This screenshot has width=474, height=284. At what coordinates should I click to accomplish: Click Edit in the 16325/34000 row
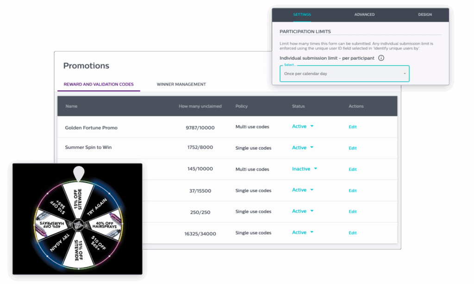pos(352,233)
